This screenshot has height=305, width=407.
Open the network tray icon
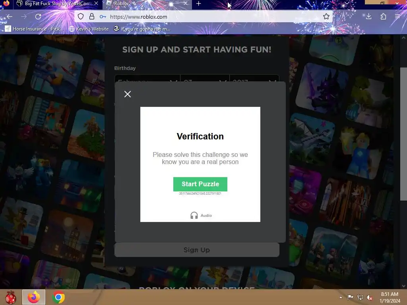360,297
